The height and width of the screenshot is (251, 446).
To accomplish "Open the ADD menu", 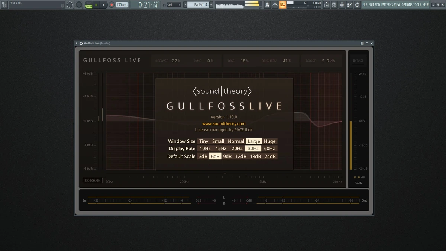I will [x=377, y=5].
